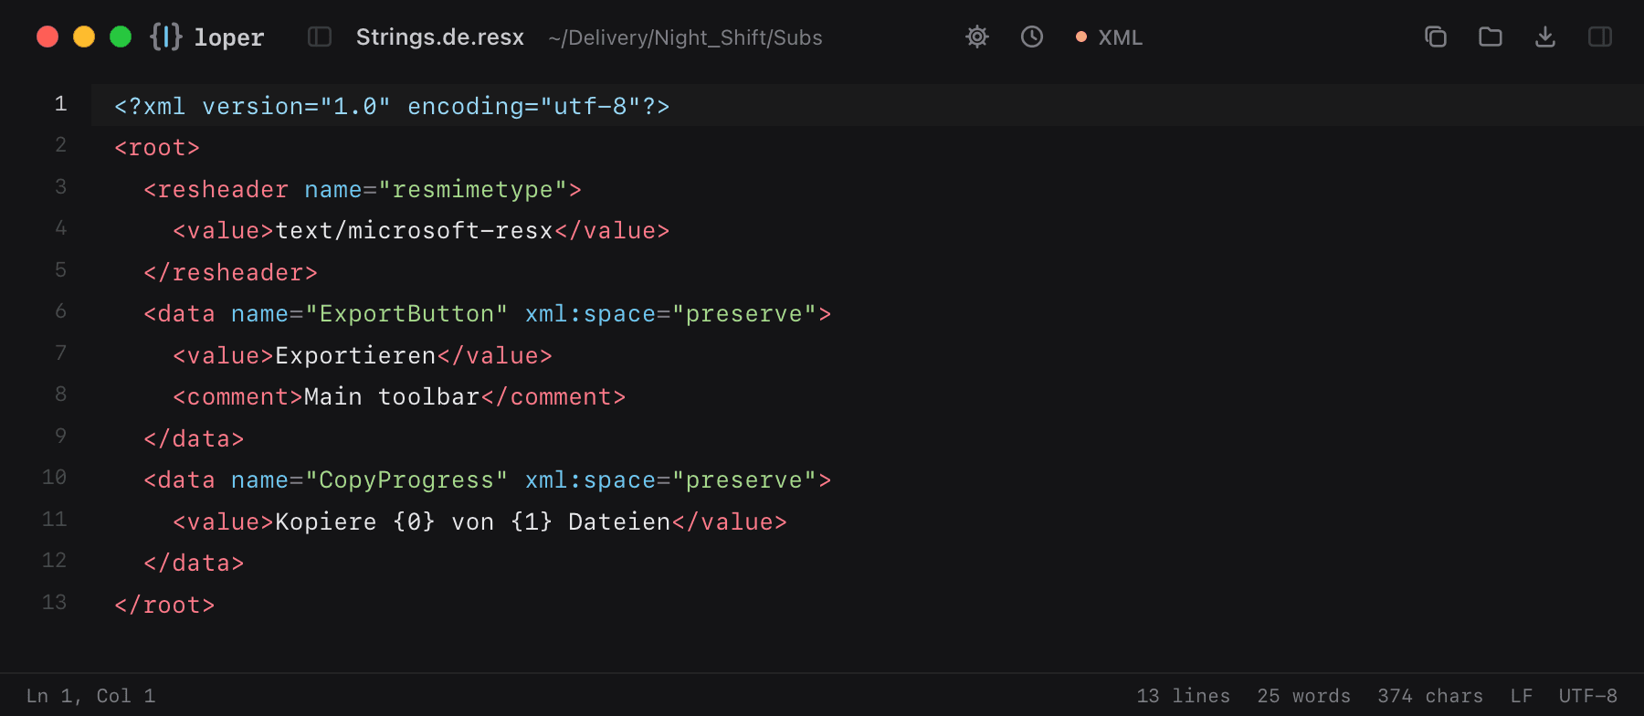Click the word Exportieren
Viewport: 1644px width, 716px height.
355,356
